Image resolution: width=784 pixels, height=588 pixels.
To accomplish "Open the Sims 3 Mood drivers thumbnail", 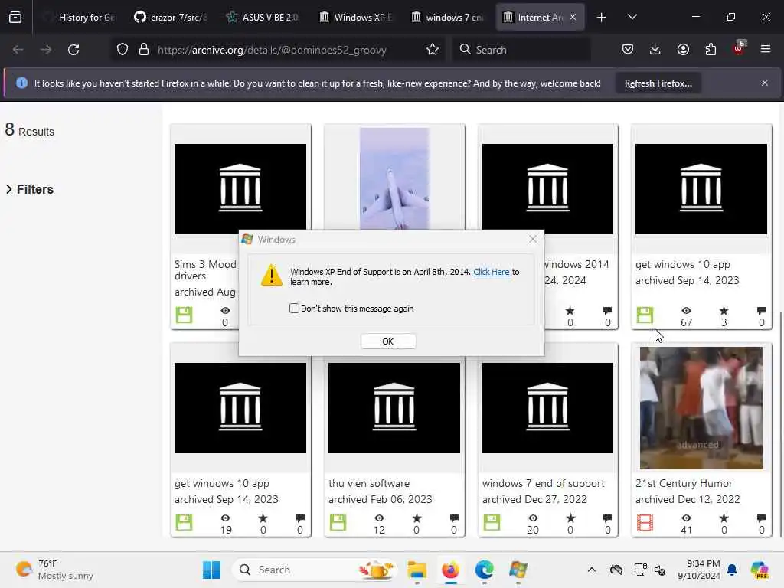I will pyautogui.click(x=240, y=189).
